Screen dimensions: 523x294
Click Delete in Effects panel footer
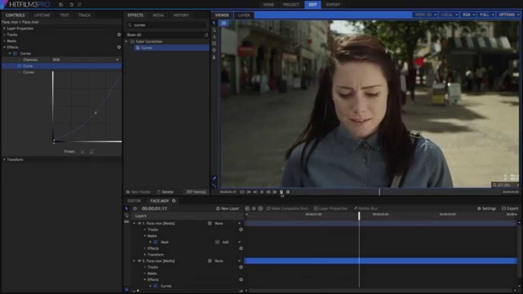click(165, 192)
